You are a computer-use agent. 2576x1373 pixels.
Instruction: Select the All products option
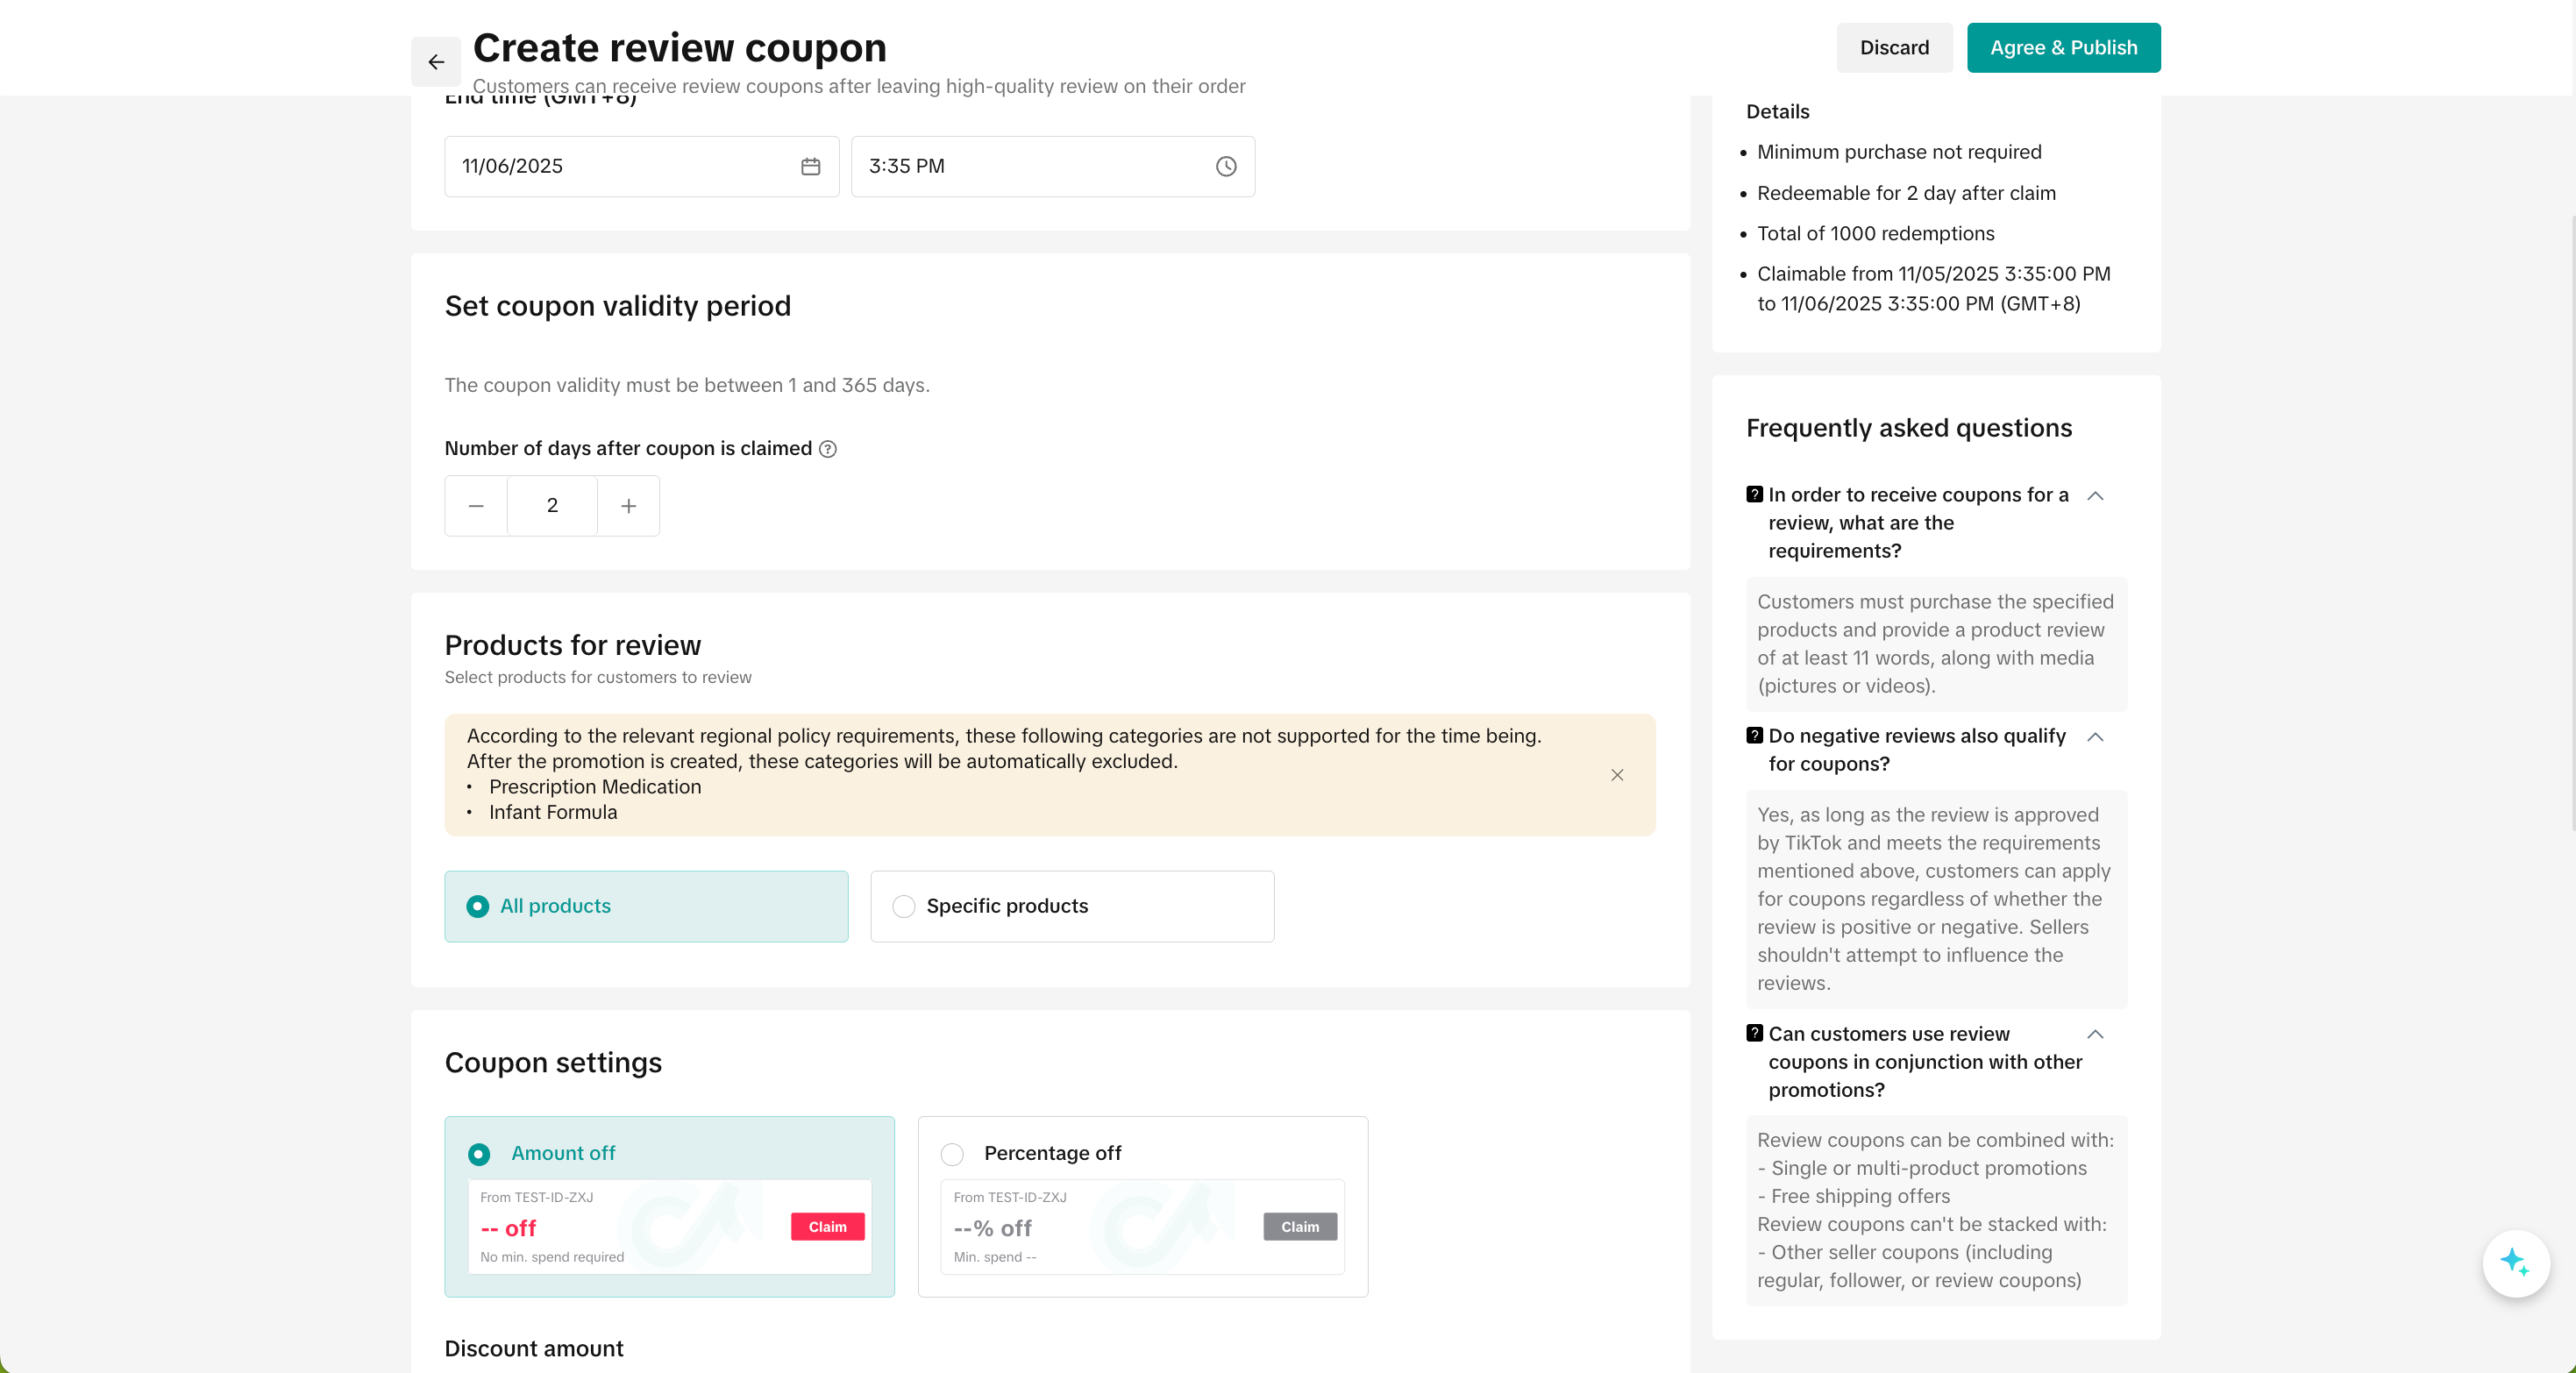tap(478, 906)
